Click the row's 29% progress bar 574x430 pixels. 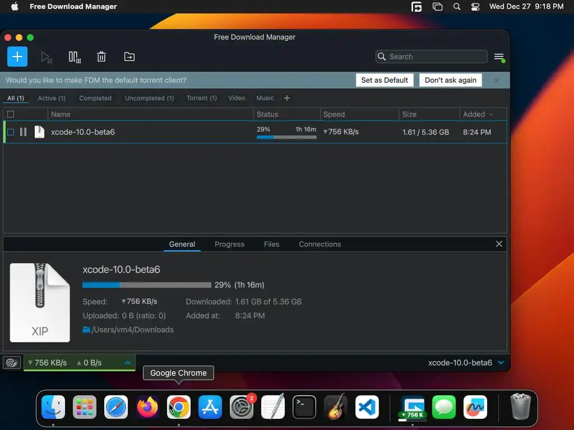click(286, 137)
